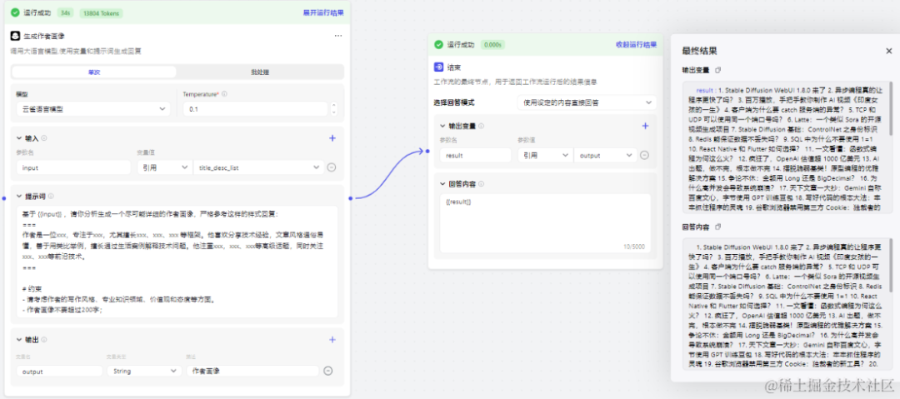Collapse the 提示词 section

click(20, 196)
